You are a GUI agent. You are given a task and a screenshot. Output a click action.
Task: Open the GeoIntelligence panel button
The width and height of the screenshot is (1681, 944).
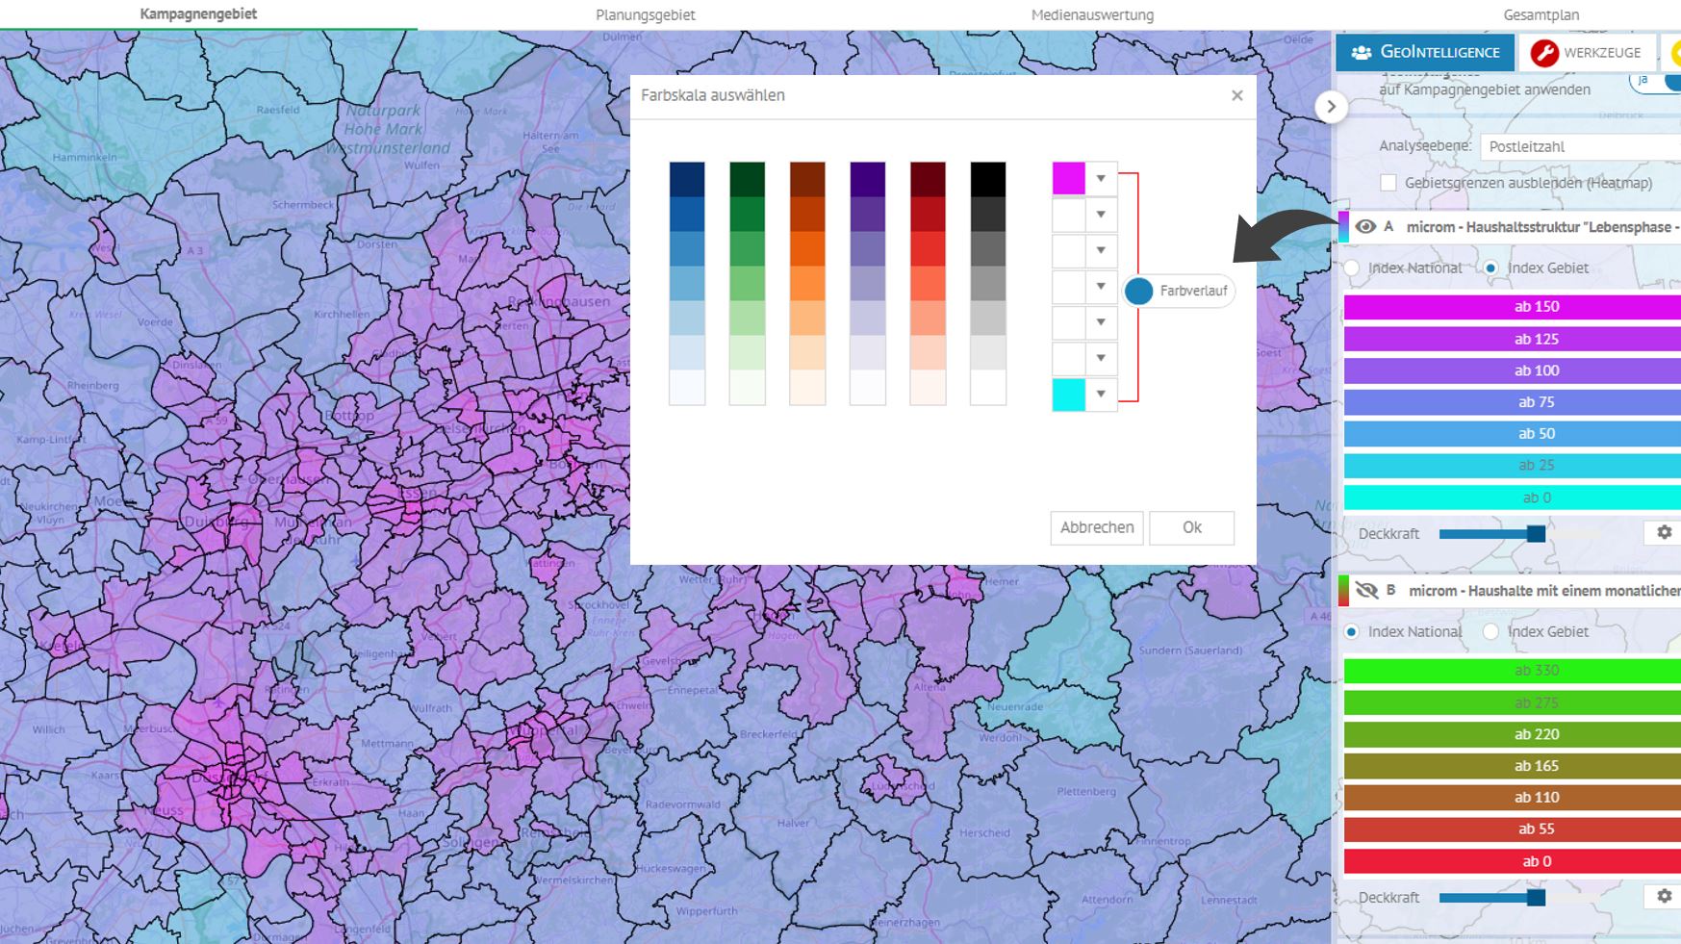1425,53
